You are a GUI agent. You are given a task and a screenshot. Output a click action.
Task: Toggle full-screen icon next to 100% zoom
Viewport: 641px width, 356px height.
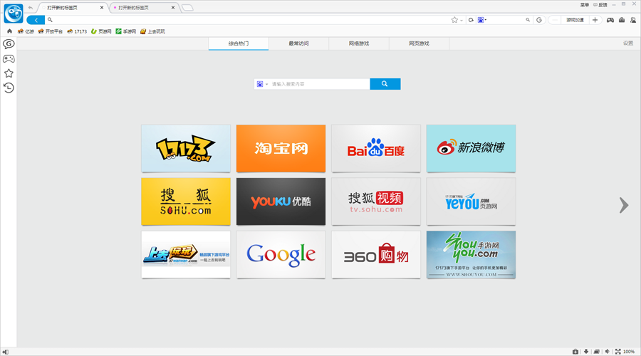pos(617,351)
